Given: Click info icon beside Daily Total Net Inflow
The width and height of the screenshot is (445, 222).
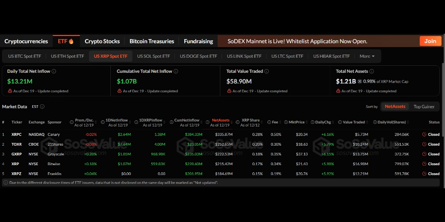Looking at the screenshot, I should click(x=54, y=71).
